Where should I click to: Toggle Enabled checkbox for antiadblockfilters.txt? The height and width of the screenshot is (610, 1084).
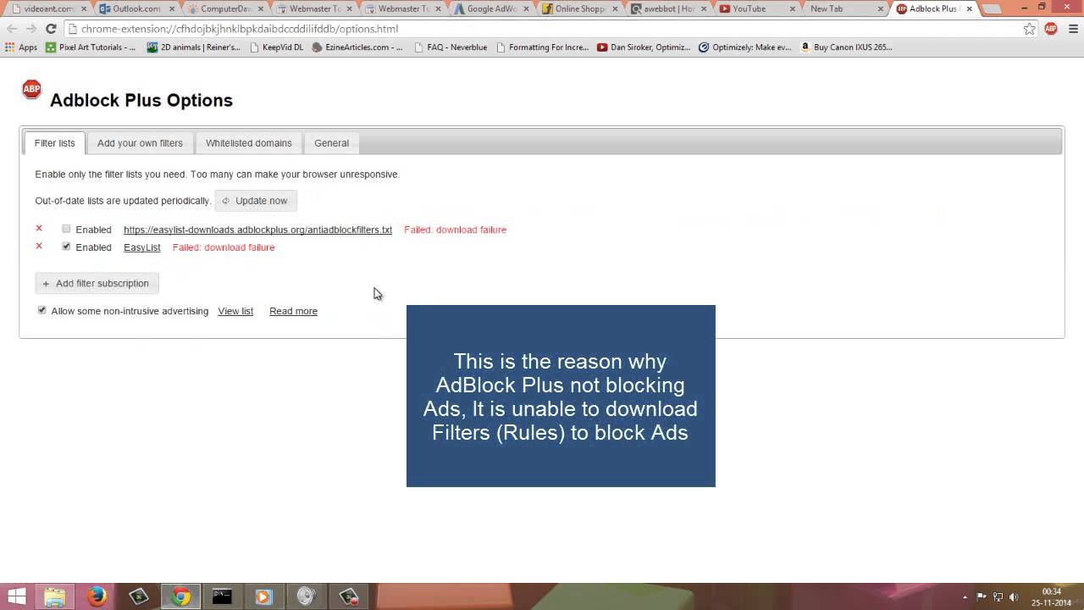pos(66,229)
